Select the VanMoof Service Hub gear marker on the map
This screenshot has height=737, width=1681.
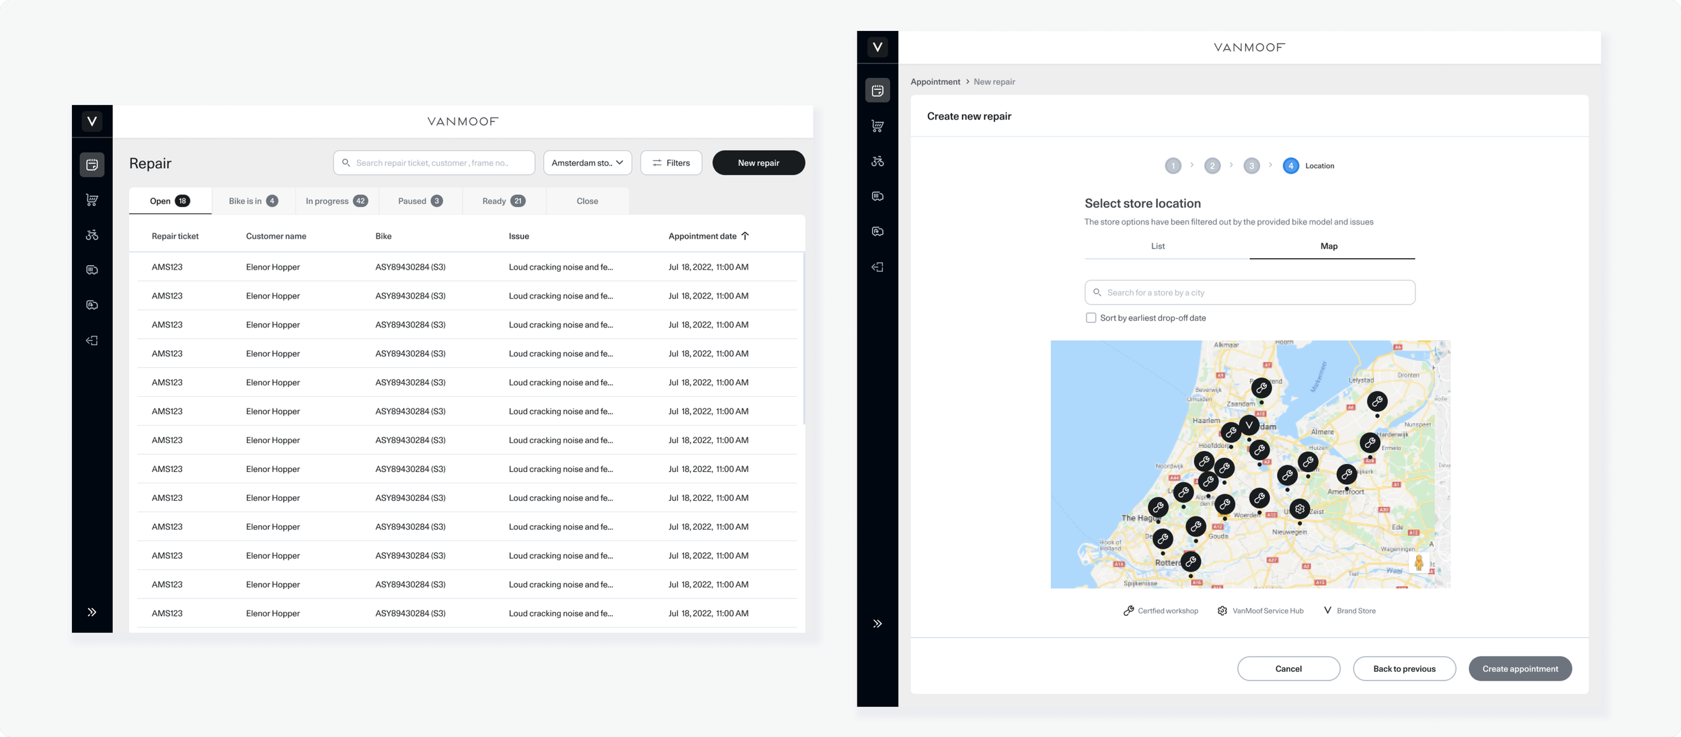(1299, 509)
